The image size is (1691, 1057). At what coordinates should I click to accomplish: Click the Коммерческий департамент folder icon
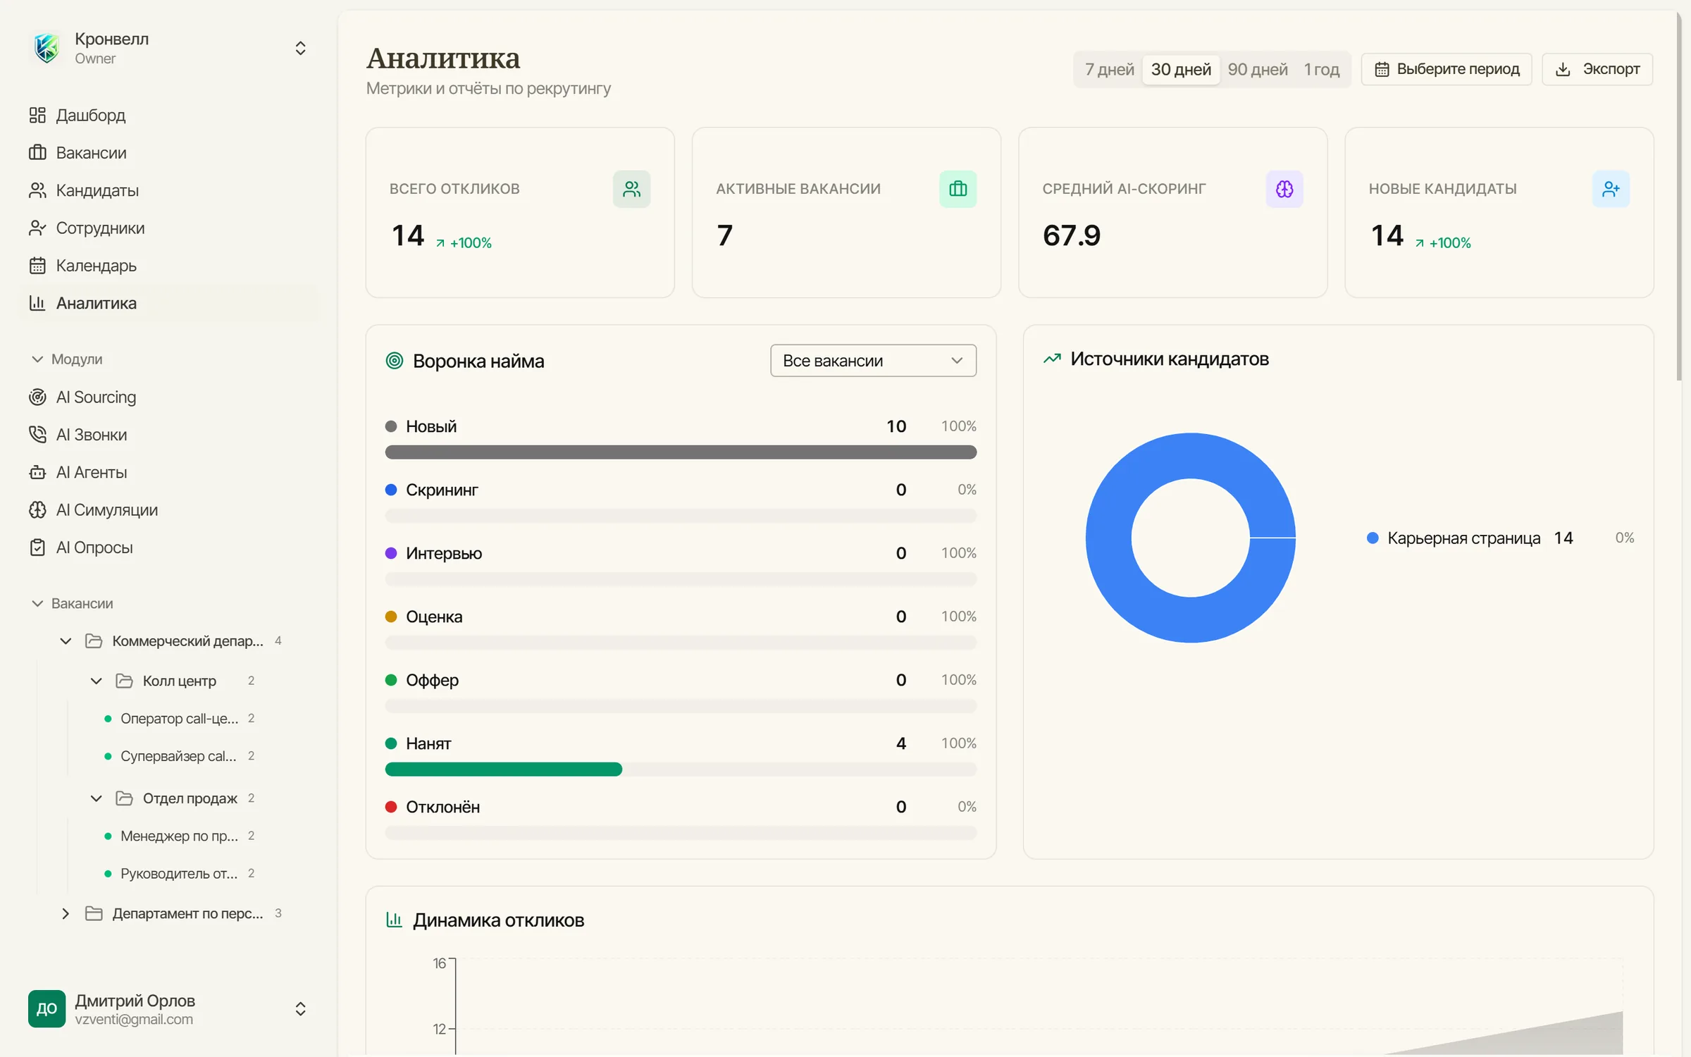94,641
